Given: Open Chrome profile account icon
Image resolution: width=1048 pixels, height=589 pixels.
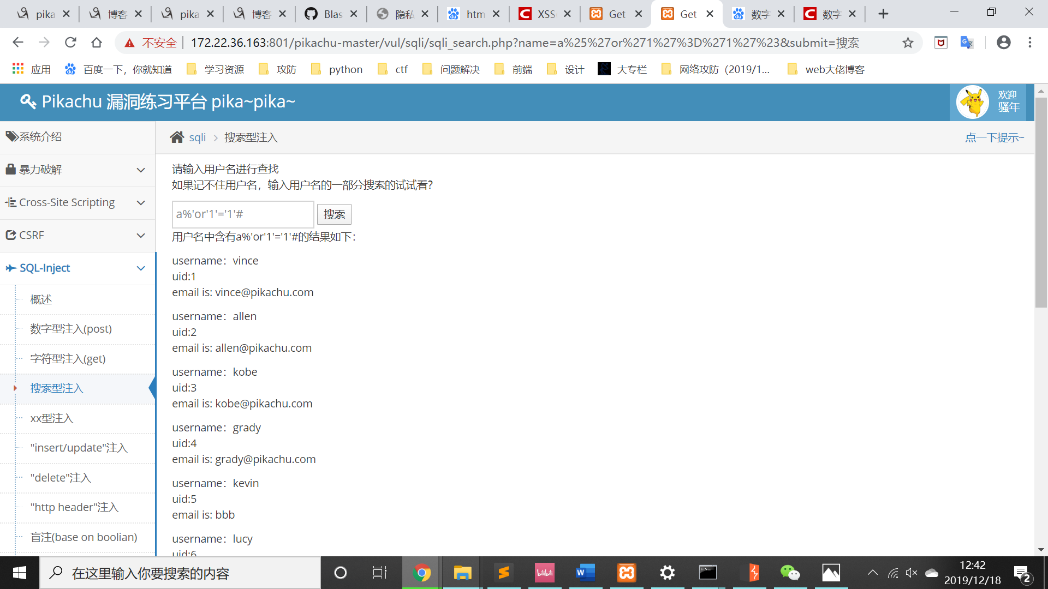Looking at the screenshot, I should (x=1003, y=43).
